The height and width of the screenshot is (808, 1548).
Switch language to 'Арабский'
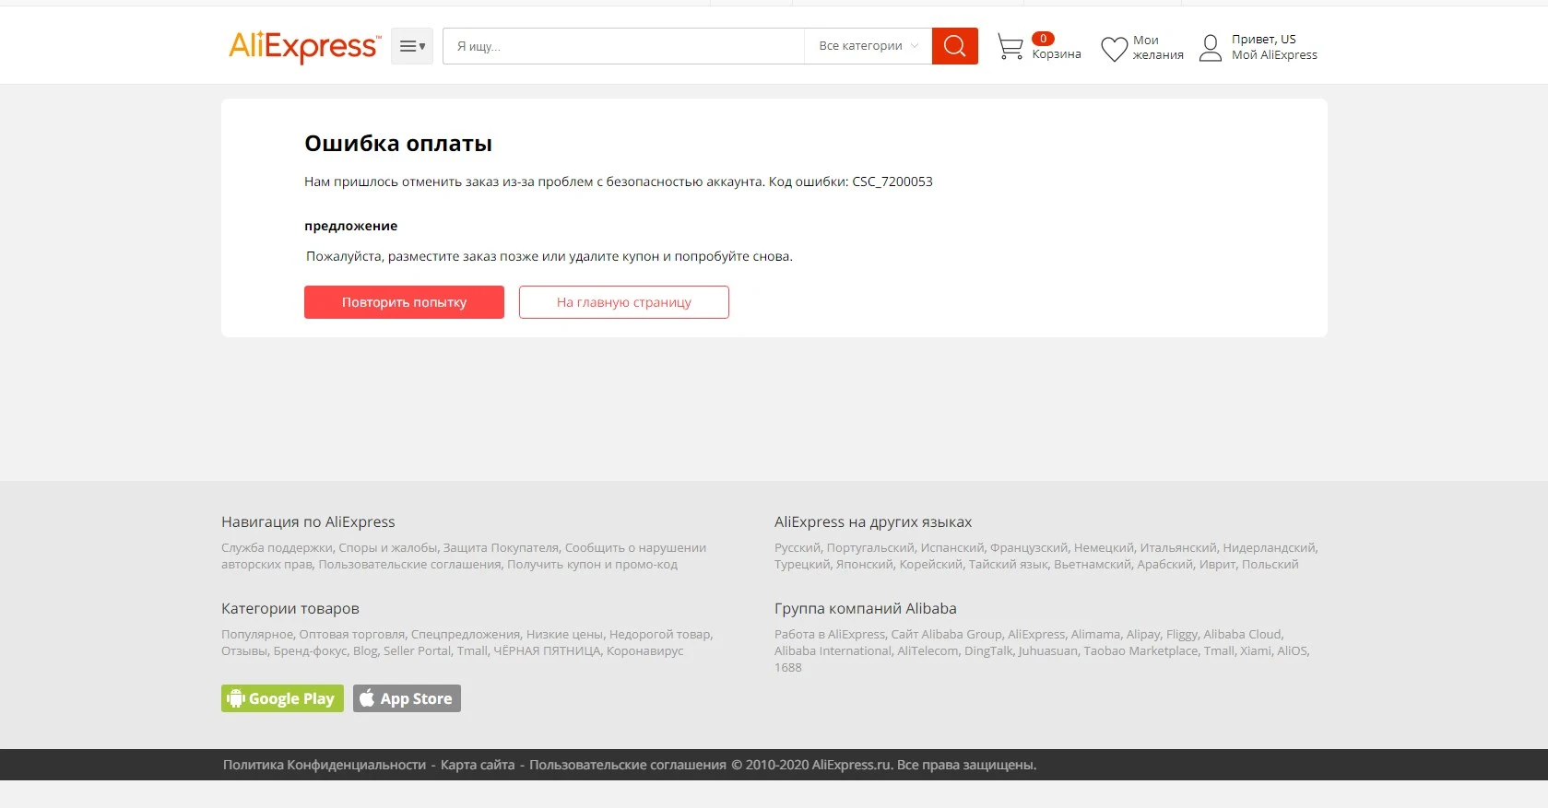tap(1165, 565)
